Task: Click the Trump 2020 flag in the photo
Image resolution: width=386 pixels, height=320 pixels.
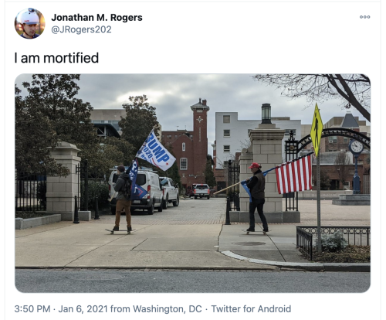Action: [x=155, y=151]
